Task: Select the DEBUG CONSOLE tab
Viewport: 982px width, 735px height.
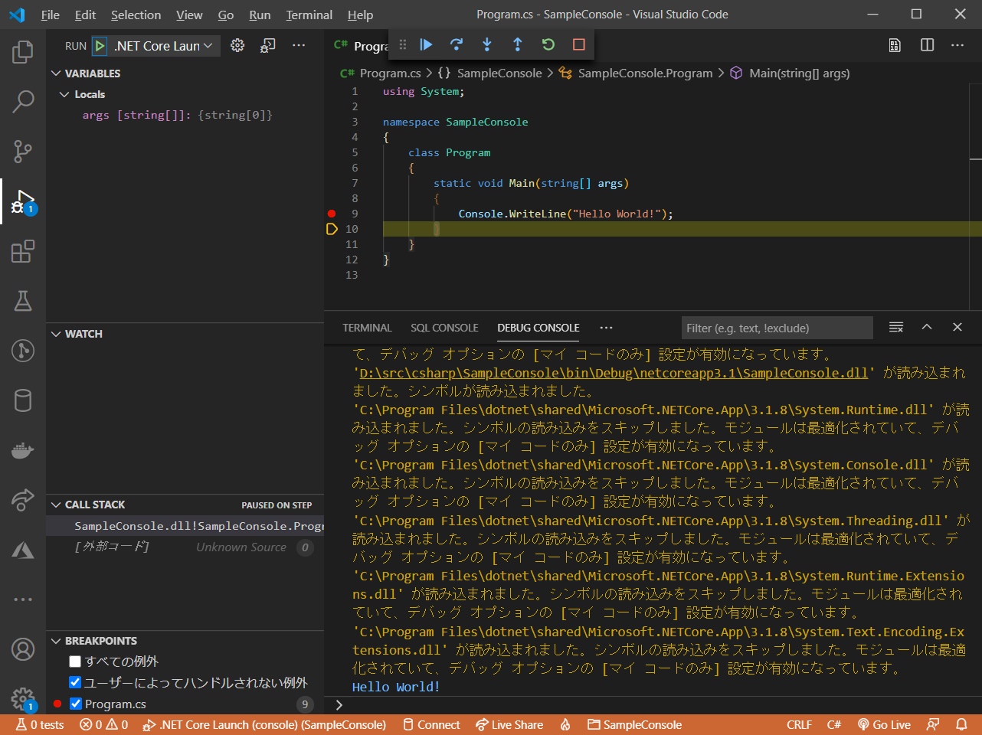Action: 538,328
